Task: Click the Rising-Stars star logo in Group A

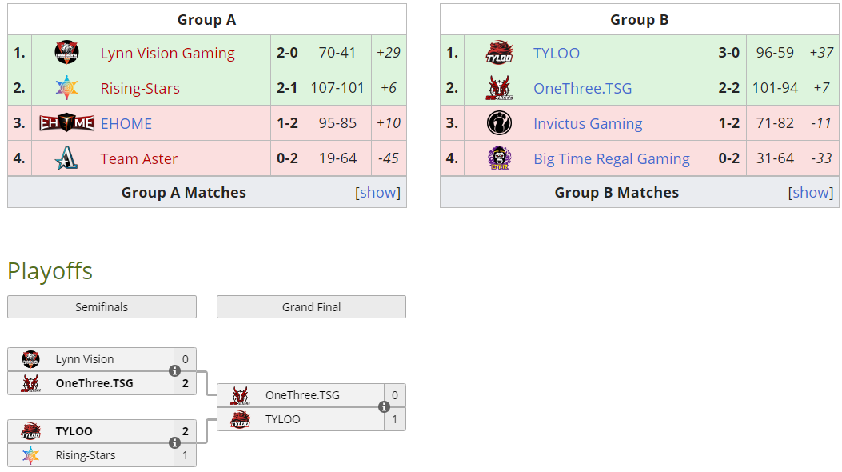Action: 66,87
